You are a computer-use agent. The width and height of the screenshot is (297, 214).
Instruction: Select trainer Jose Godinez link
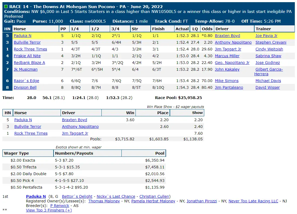(268, 63)
